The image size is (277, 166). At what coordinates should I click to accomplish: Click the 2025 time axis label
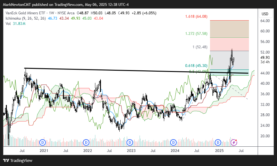click(219, 151)
